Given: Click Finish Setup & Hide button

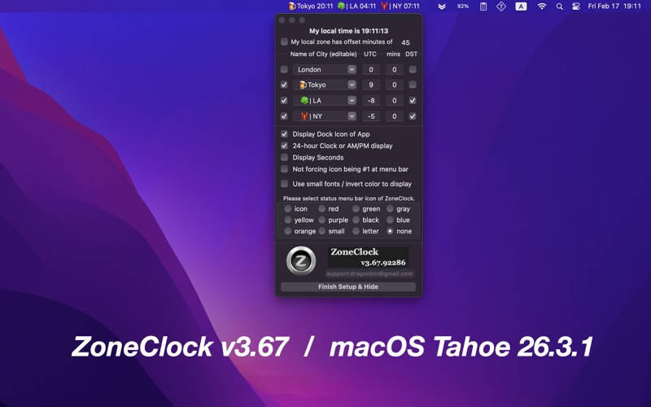Looking at the screenshot, I should coord(348,287).
